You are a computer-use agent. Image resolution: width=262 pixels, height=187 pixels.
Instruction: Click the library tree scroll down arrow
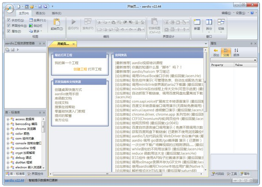point(43,168)
